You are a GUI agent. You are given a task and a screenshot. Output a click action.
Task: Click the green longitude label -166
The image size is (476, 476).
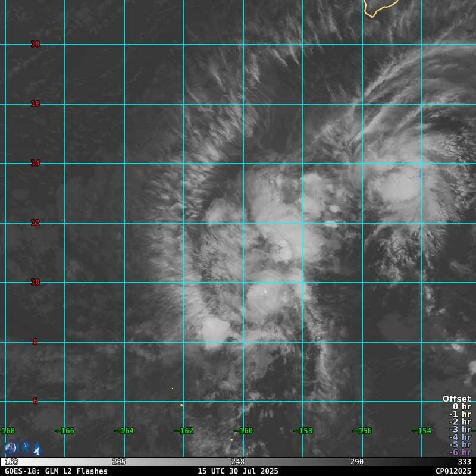click(64, 431)
